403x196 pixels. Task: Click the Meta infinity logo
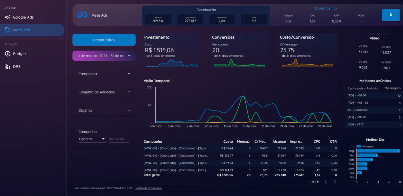point(82,15)
